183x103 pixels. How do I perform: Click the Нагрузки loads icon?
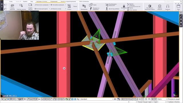click(168, 6)
